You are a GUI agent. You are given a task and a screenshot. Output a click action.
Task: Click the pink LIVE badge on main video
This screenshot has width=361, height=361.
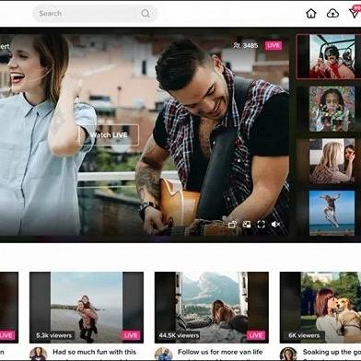click(274, 45)
